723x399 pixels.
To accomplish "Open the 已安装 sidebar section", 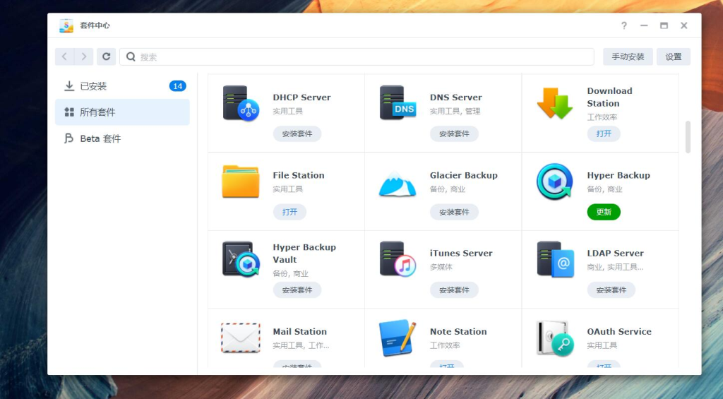I will [122, 85].
